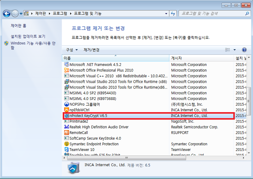Open the view options dropdown arrow
This screenshot has height=179, width=253.
234,50
